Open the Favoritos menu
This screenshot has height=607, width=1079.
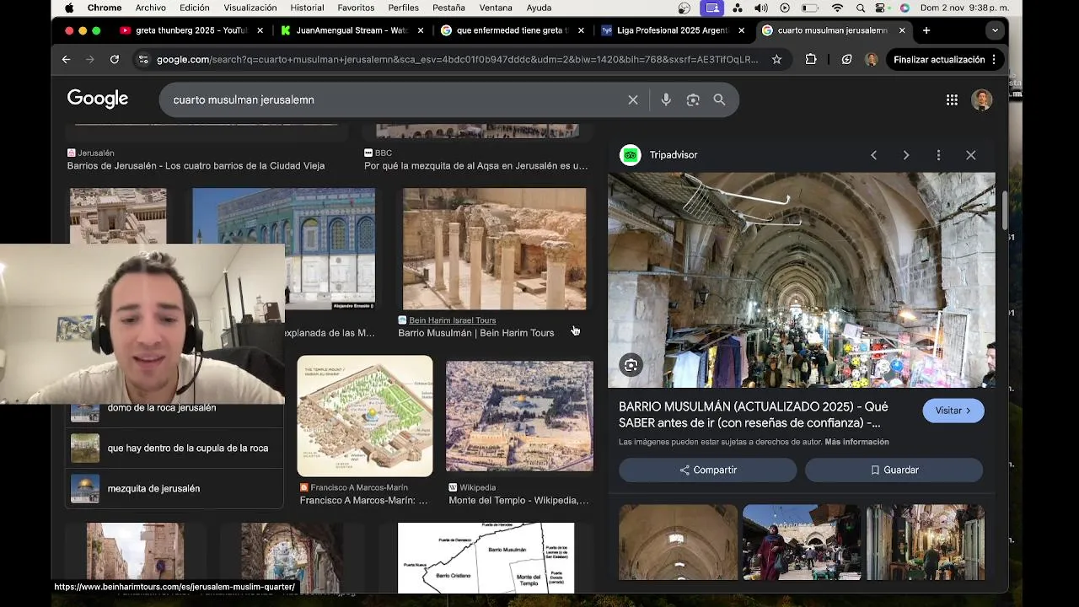(356, 8)
